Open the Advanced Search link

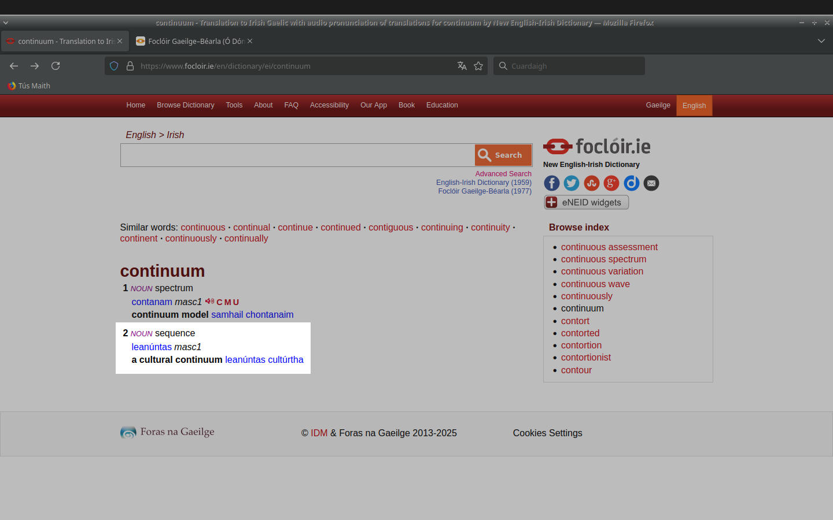pos(503,174)
